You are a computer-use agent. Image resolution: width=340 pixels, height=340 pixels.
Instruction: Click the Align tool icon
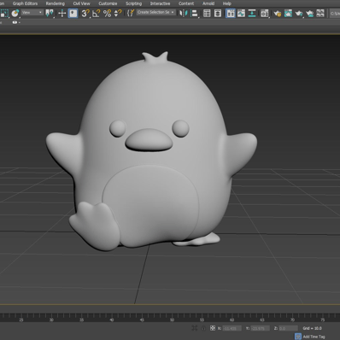point(194,13)
